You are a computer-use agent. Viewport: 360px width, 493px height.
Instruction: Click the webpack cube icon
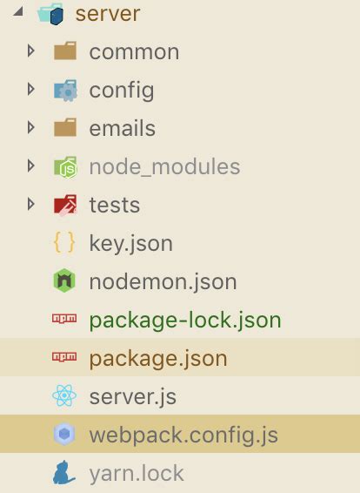(64, 434)
